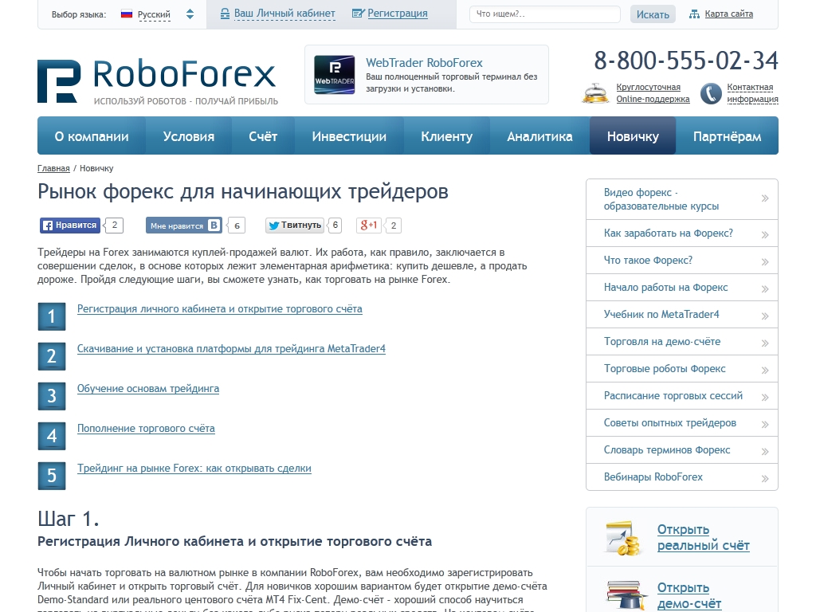This screenshot has width=816, height=612.
Task: Expand the Forex trading robots sidebar item
Action: click(x=681, y=369)
